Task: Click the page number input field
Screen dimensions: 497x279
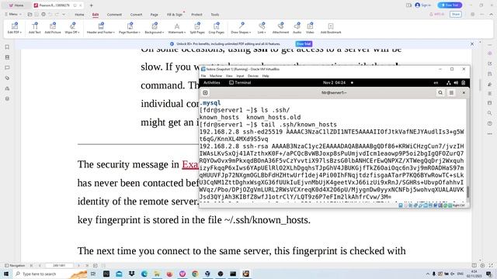Action: click(59, 265)
